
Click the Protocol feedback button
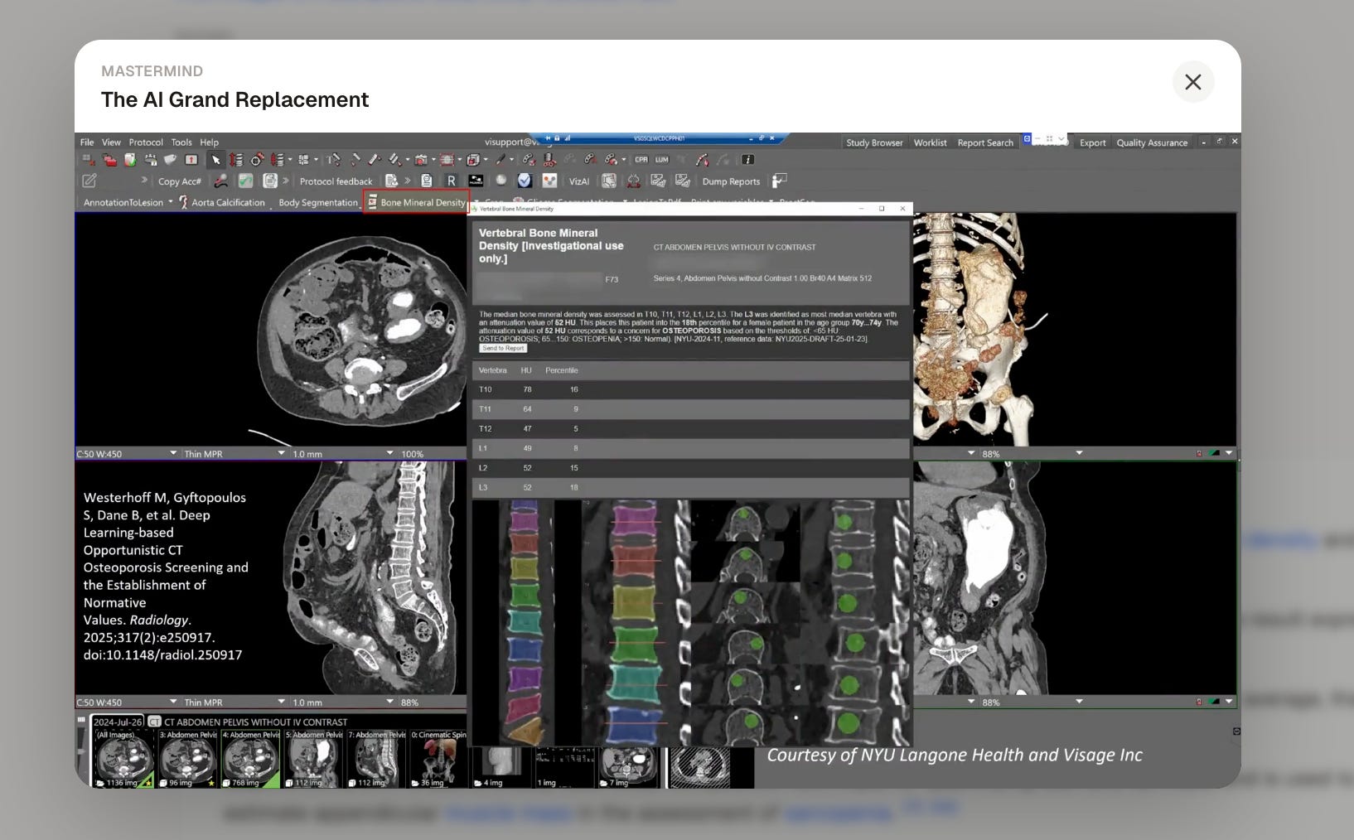336,181
